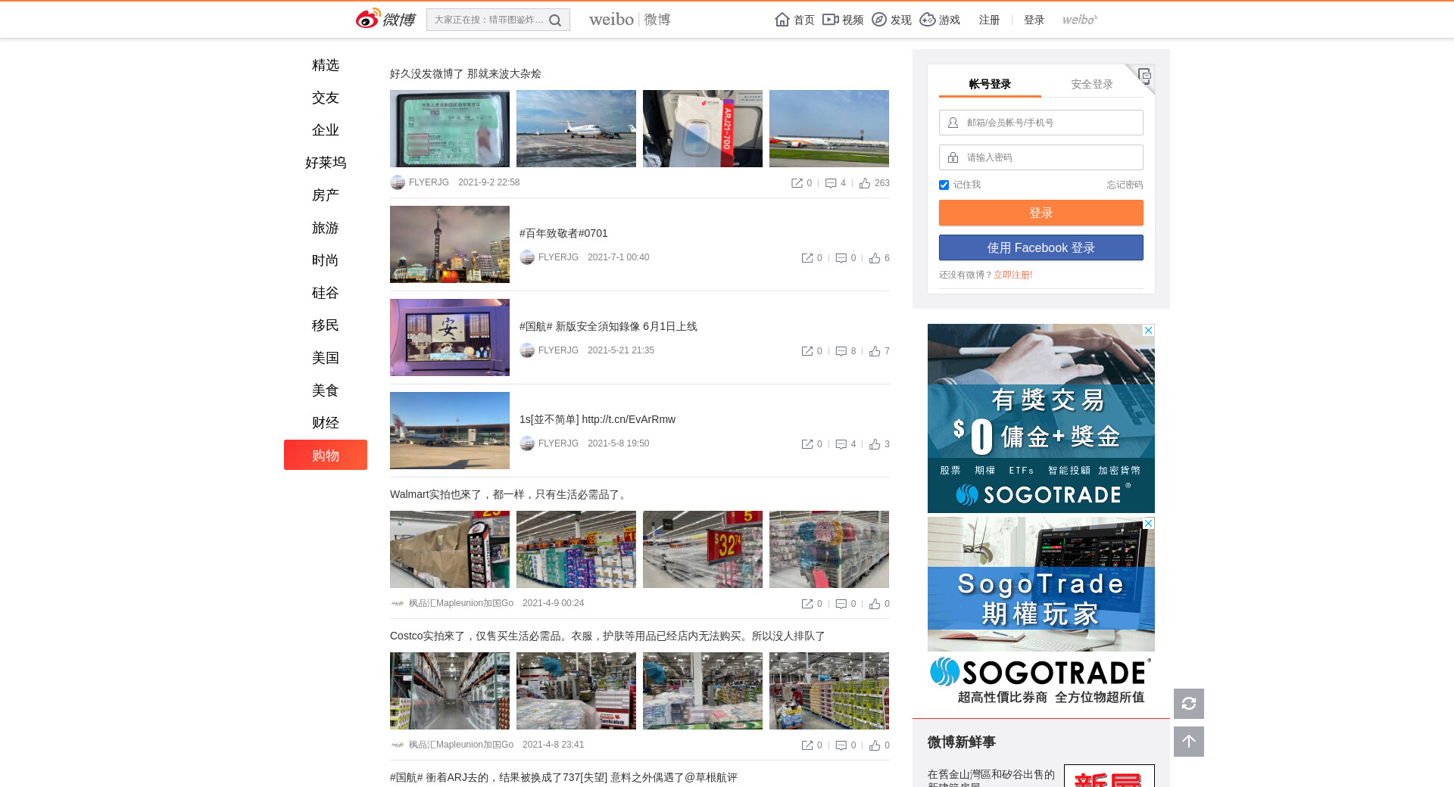Click the back-to-top arrow button
The height and width of the screenshot is (787, 1454).
pos(1188,742)
